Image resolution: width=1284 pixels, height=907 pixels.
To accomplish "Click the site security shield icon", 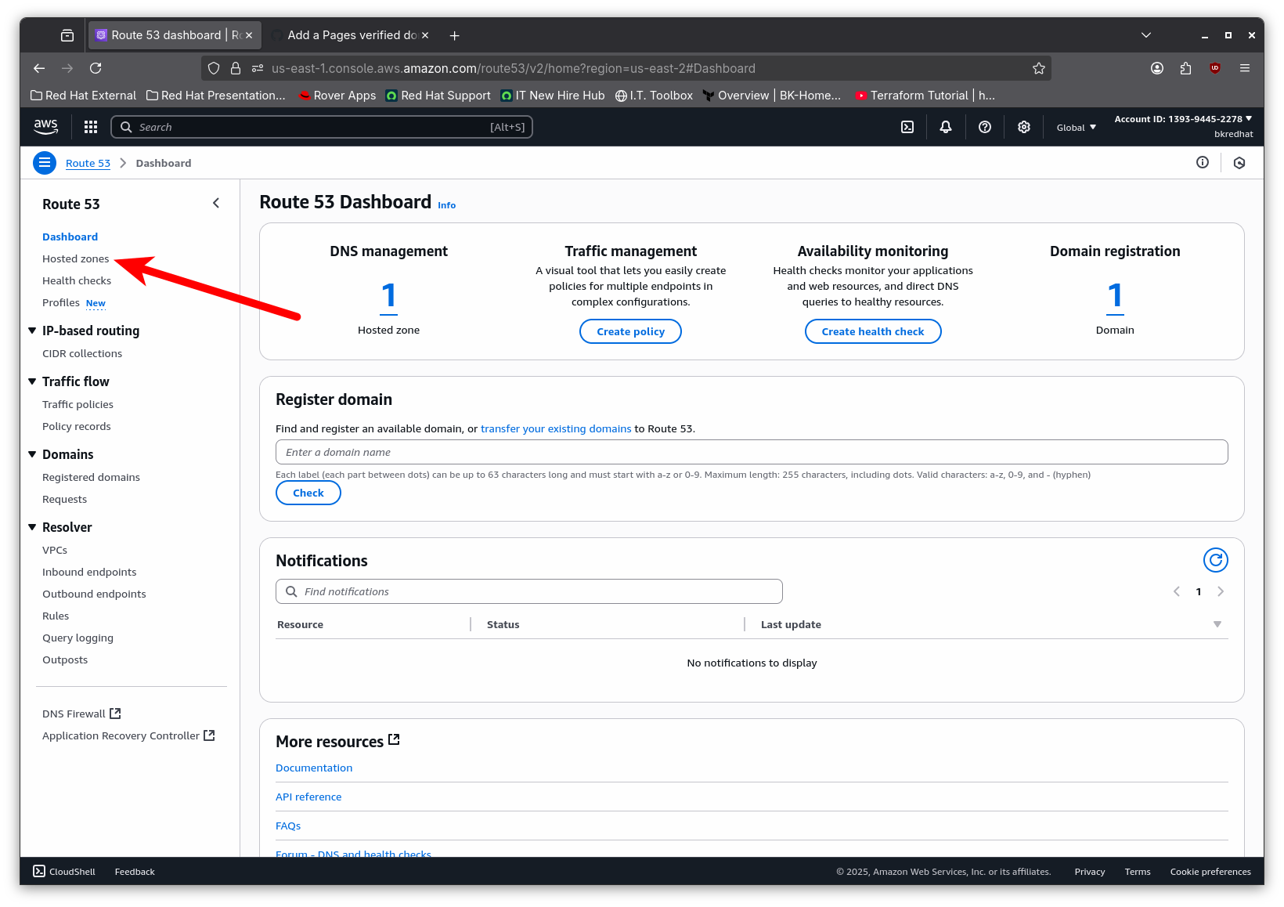I will (214, 68).
